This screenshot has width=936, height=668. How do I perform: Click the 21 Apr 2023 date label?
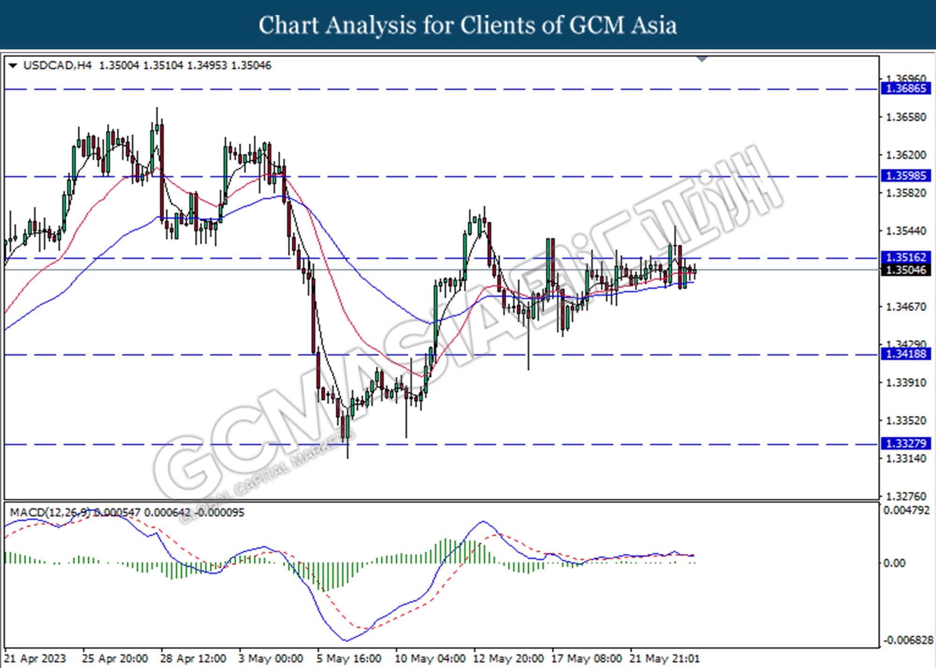(x=36, y=659)
